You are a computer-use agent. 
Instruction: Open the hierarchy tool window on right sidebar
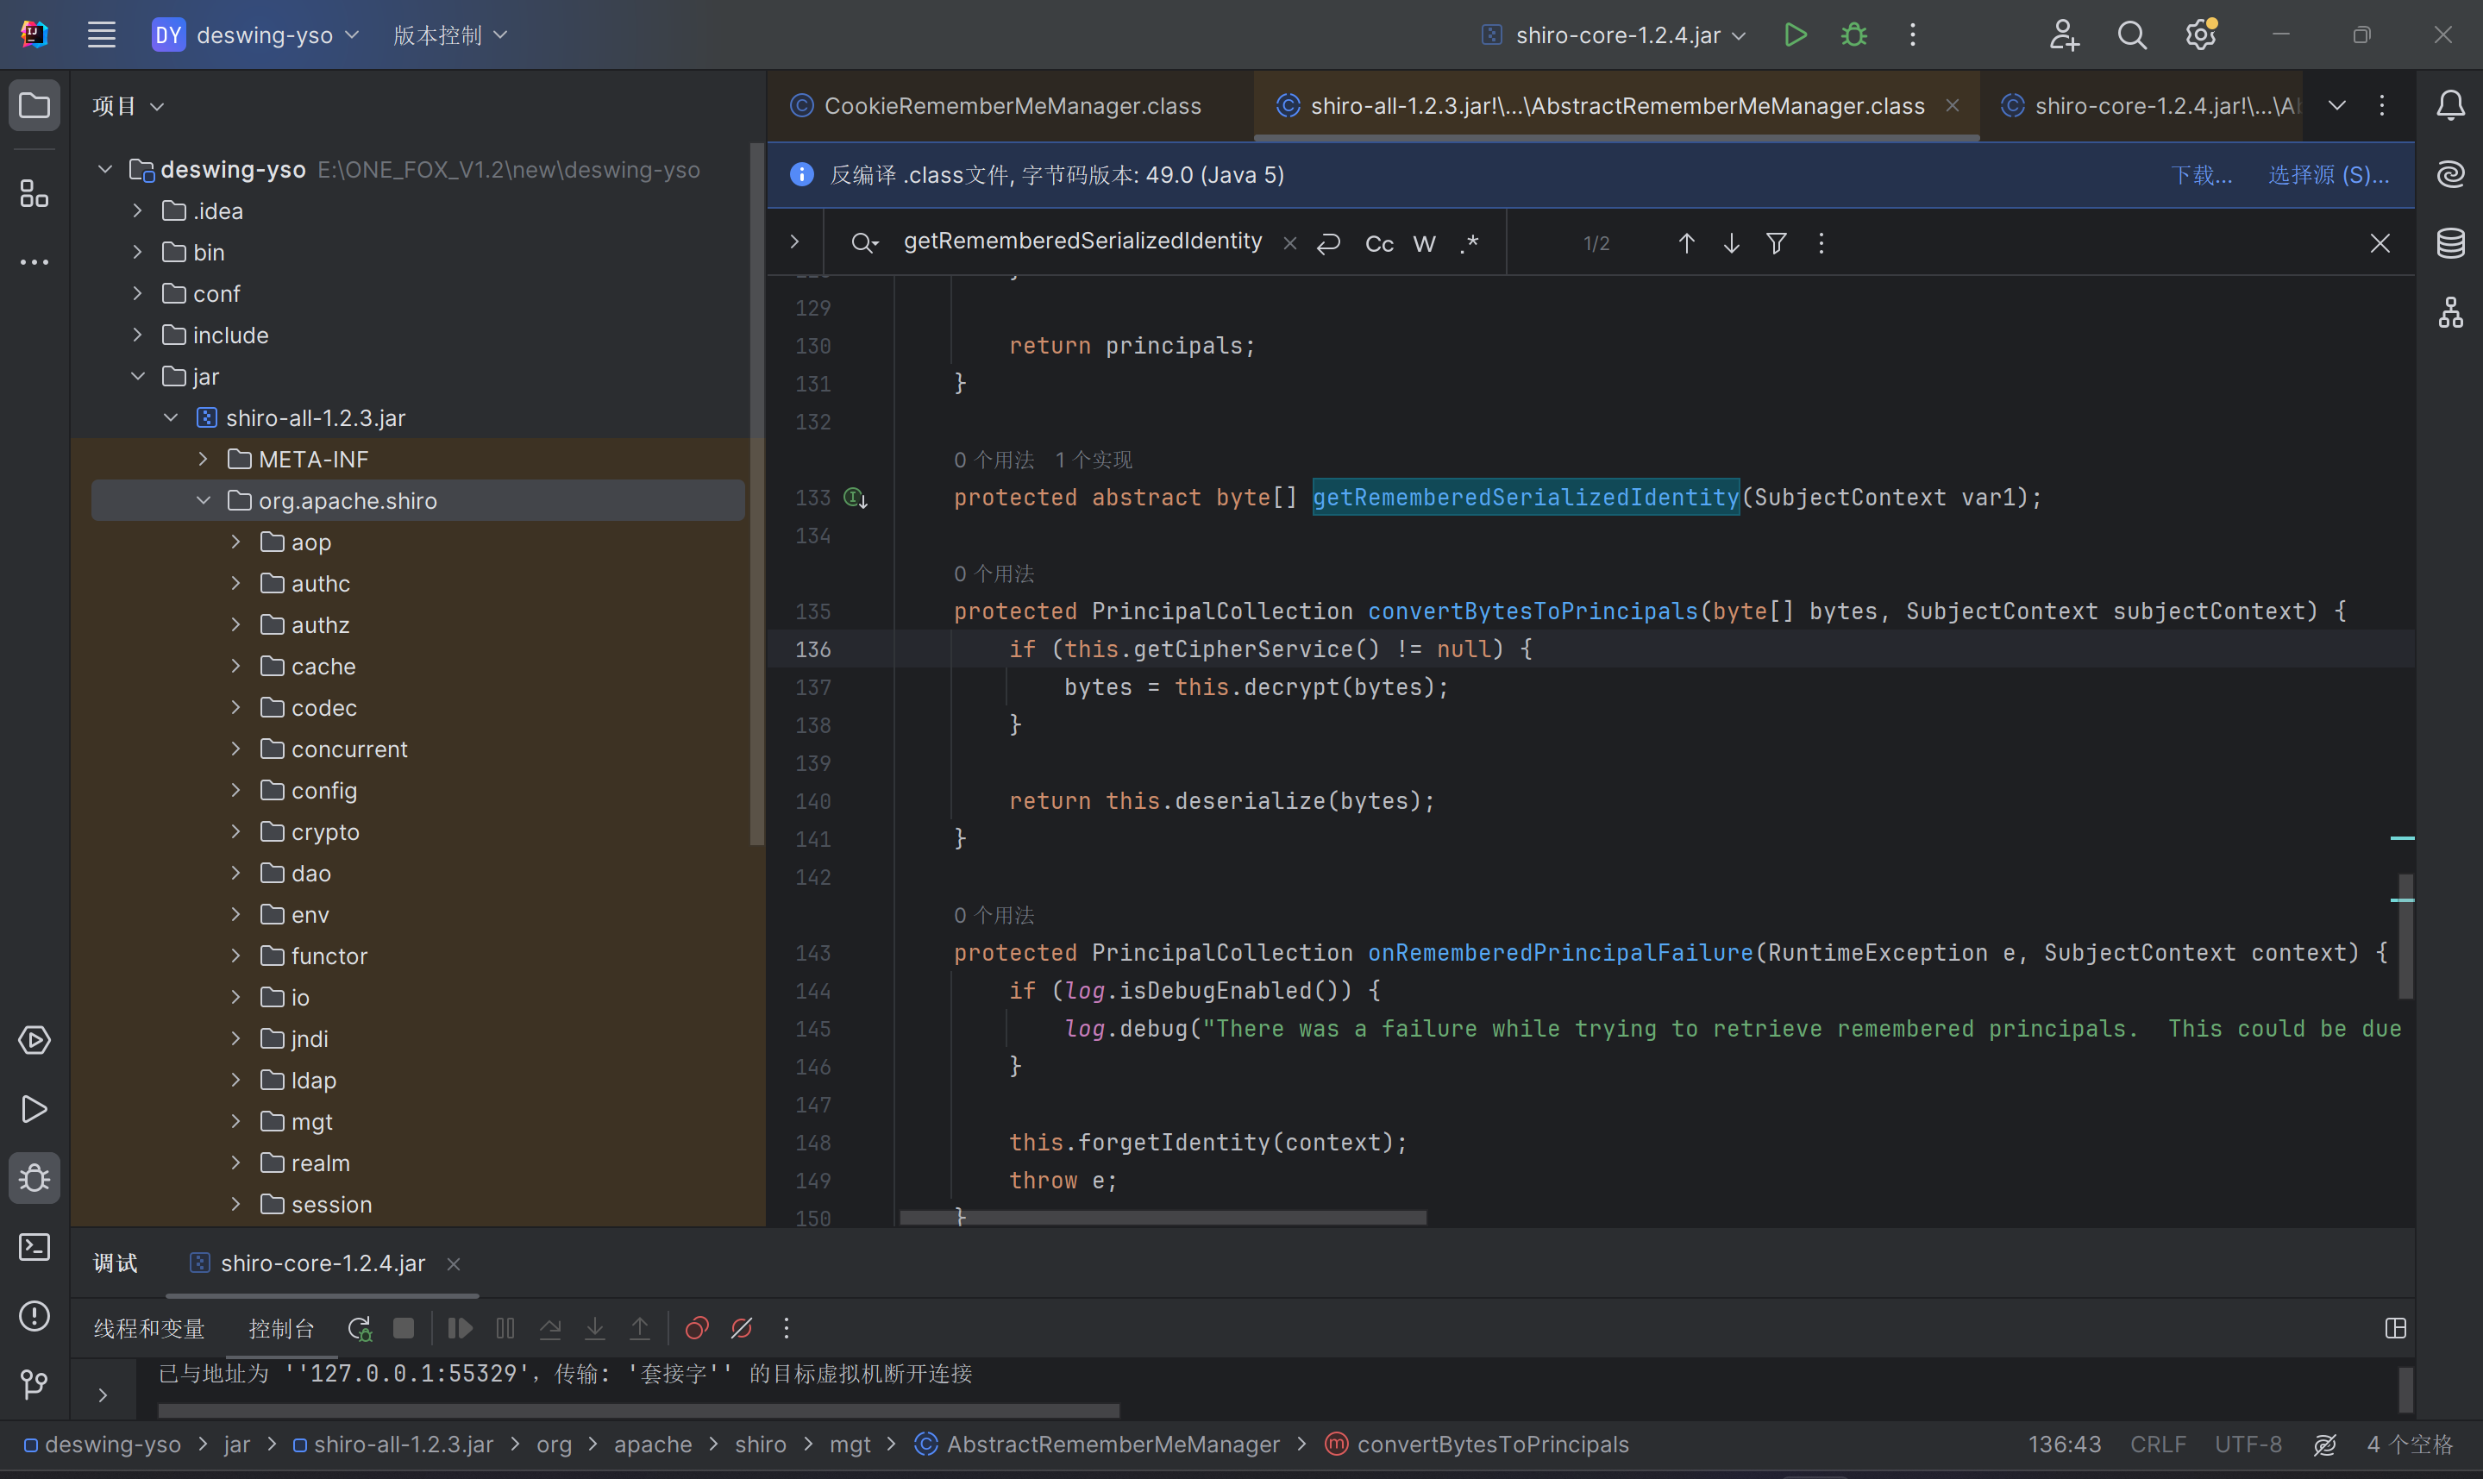pyautogui.click(x=2450, y=312)
